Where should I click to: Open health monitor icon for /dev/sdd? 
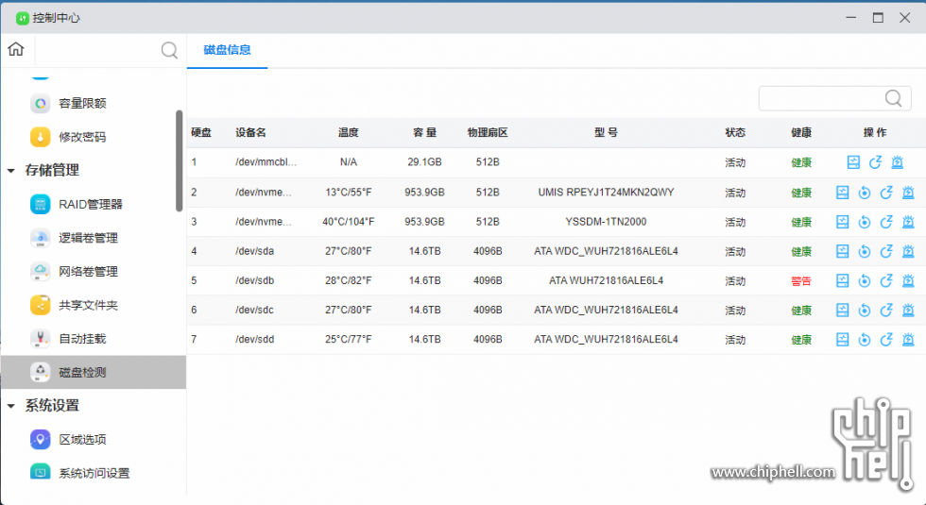click(842, 340)
